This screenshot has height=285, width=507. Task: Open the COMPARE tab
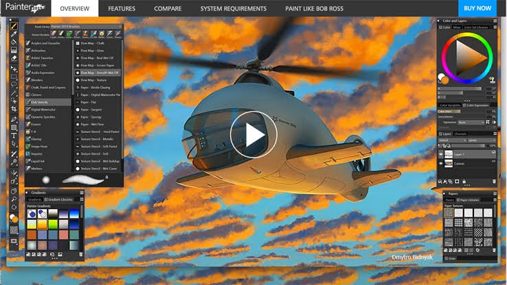pyautogui.click(x=168, y=8)
